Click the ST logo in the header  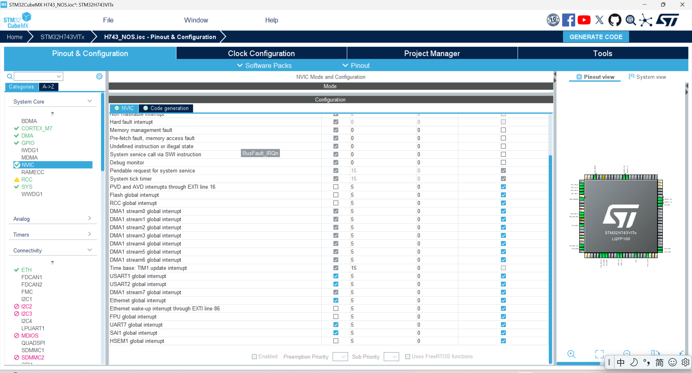coord(667,20)
